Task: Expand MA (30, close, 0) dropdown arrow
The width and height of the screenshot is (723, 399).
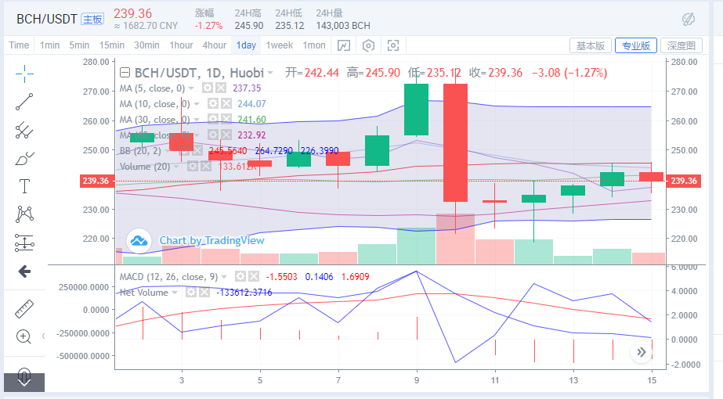Action: click(197, 120)
